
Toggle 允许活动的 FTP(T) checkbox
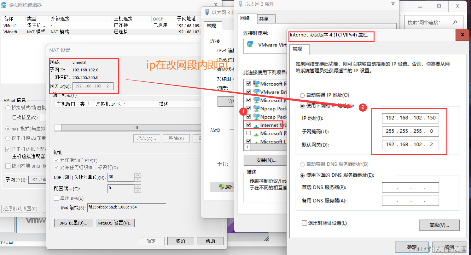pos(56,160)
